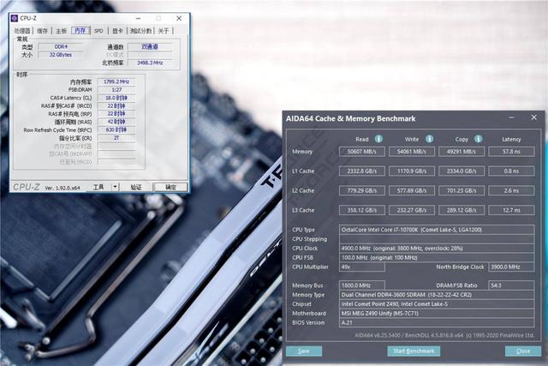Select the 主板 tab in CPU-Z

click(x=61, y=31)
